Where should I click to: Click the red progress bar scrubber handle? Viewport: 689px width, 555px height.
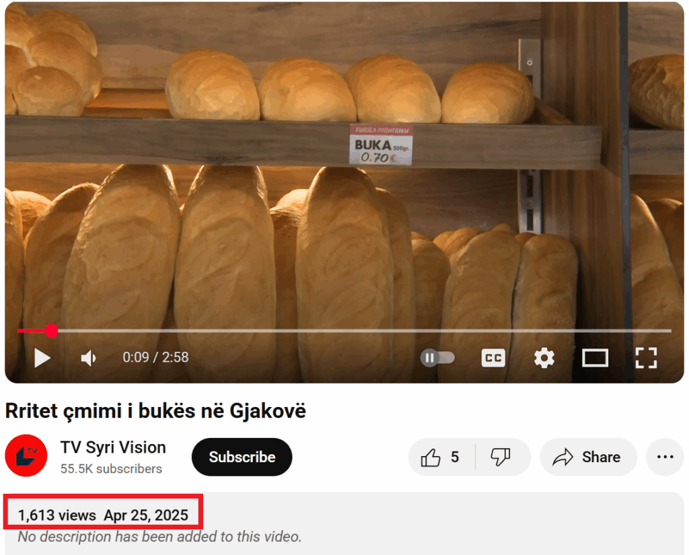click(x=51, y=331)
